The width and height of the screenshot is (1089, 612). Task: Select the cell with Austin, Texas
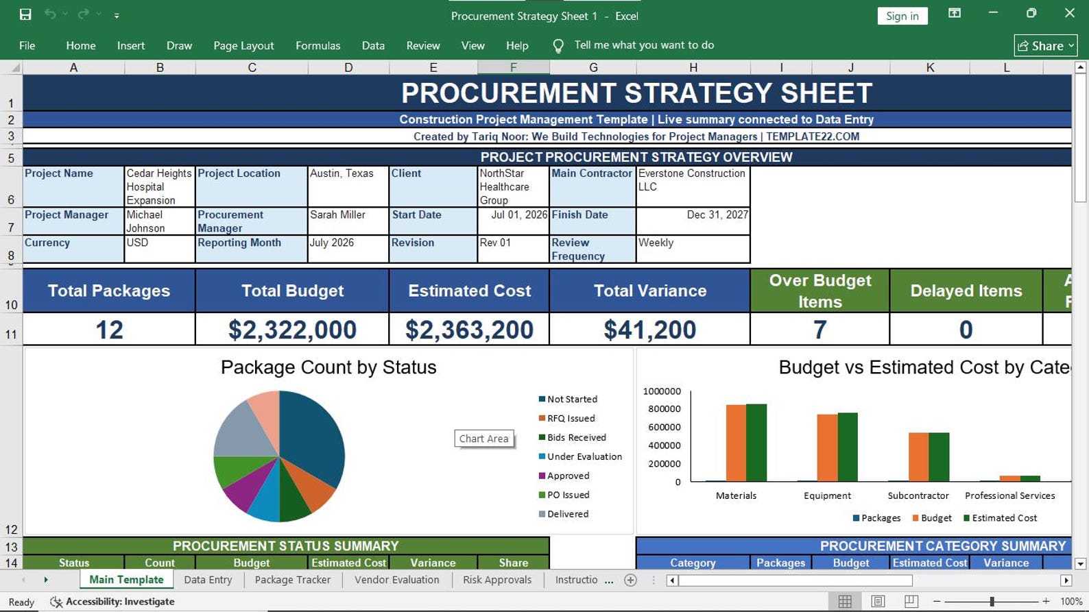(x=348, y=186)
